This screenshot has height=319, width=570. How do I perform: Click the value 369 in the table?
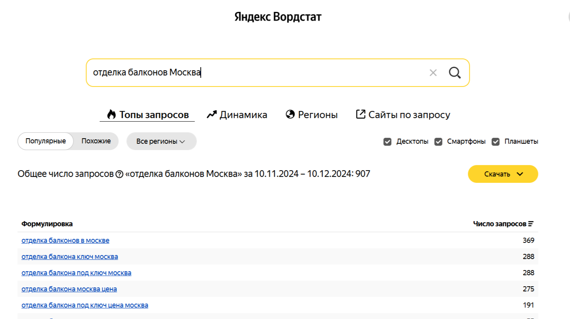tap(529, 240)
